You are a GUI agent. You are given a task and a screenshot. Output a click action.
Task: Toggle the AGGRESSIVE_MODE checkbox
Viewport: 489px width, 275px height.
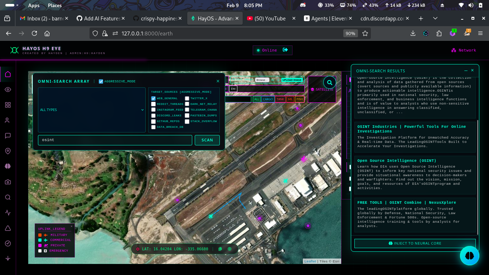101,81
